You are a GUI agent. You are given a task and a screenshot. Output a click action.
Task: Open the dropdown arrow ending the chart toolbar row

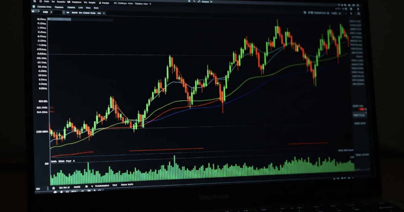(104, 13)
